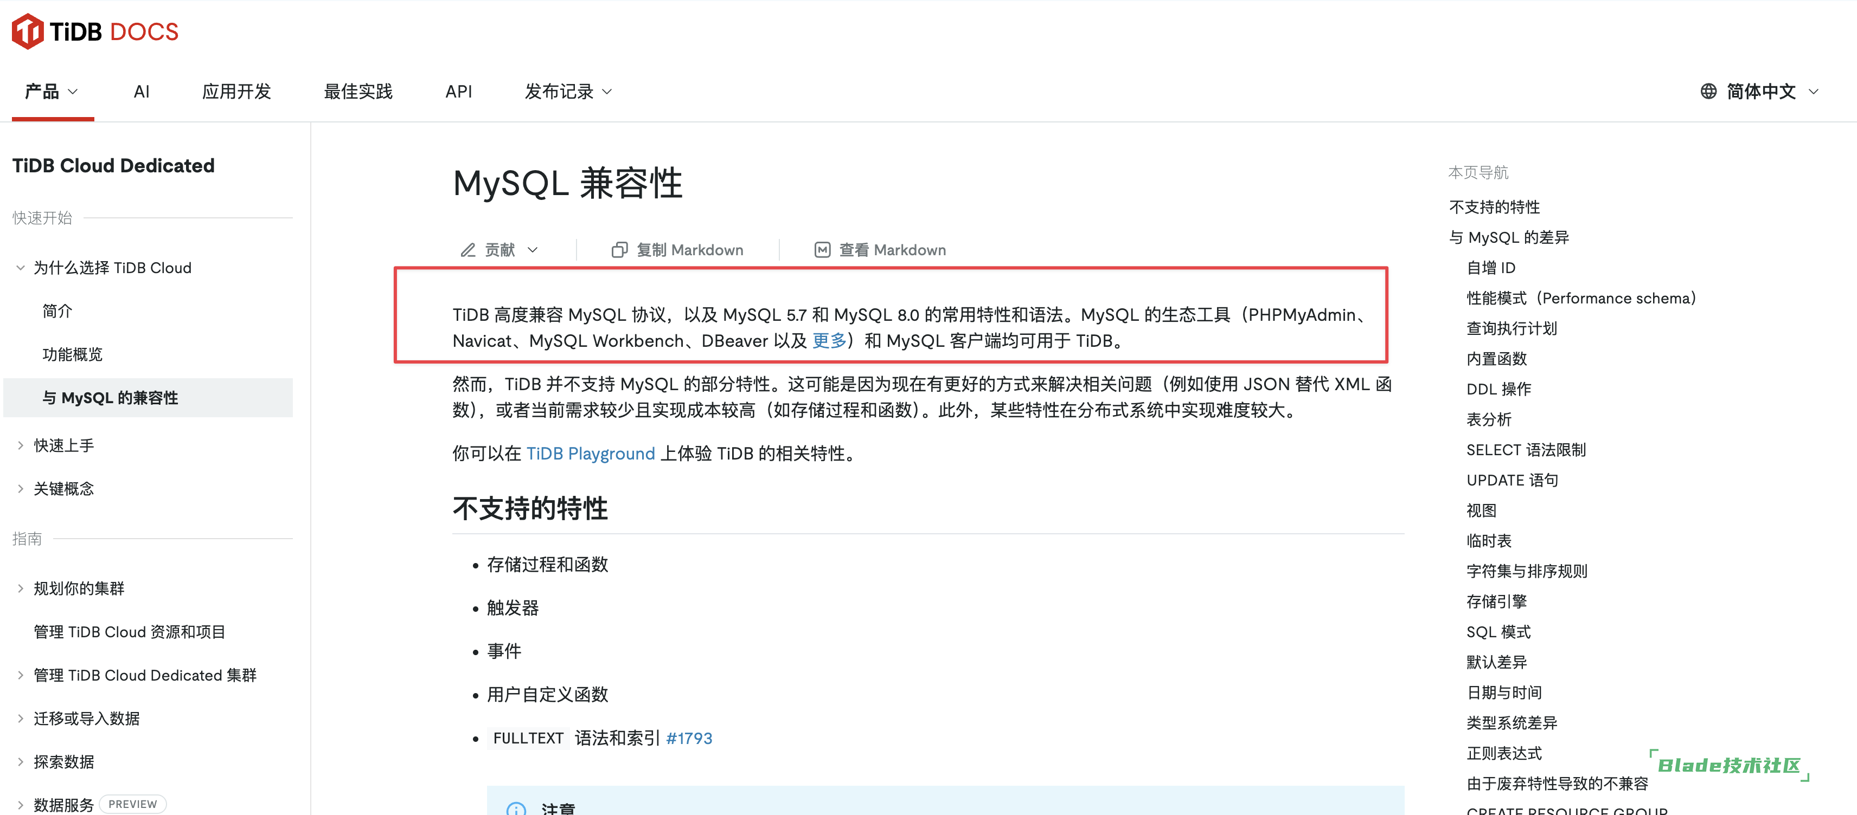1857x815 pixels.
Task: Jump to 正则表达式 in page nav
Action: [x=1504, y=754]
